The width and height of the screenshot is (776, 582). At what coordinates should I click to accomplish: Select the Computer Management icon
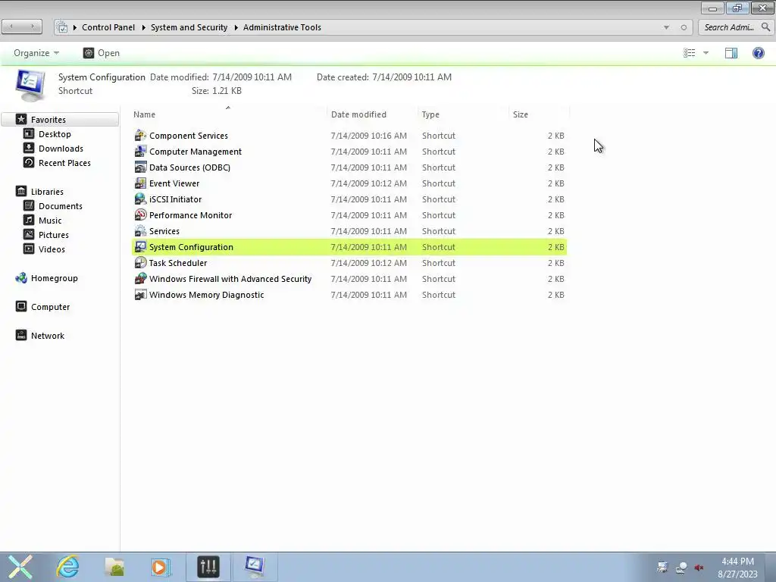(x=140, y=152)
